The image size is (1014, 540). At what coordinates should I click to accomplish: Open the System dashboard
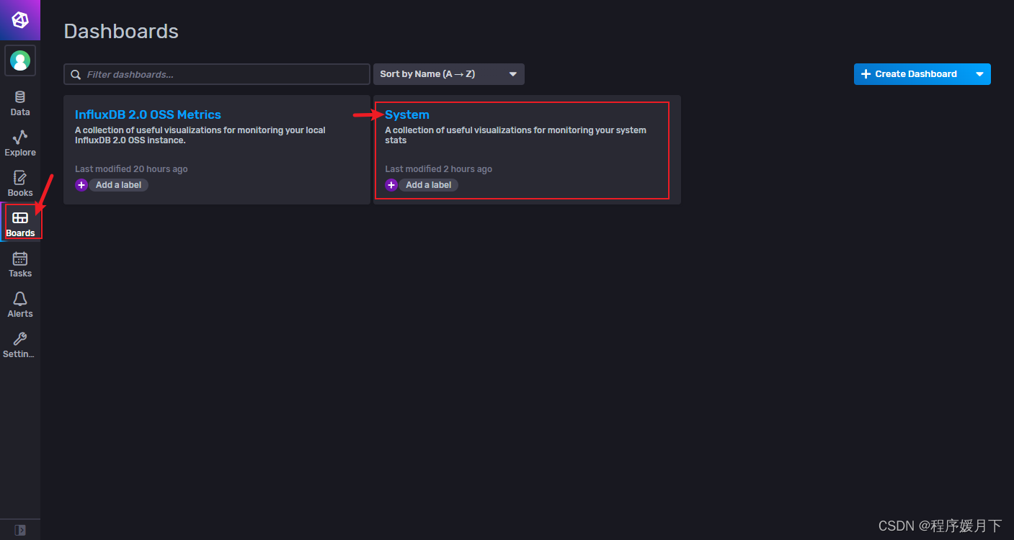407,114
